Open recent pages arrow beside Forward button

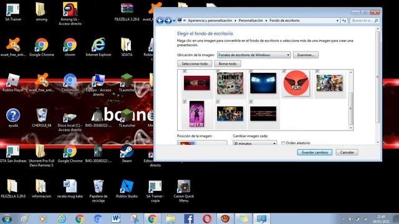[x=175, y=21]
